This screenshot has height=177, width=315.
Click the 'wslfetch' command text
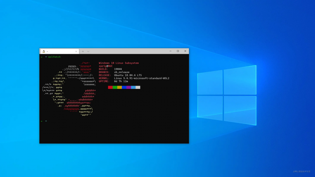coord(54,57)
